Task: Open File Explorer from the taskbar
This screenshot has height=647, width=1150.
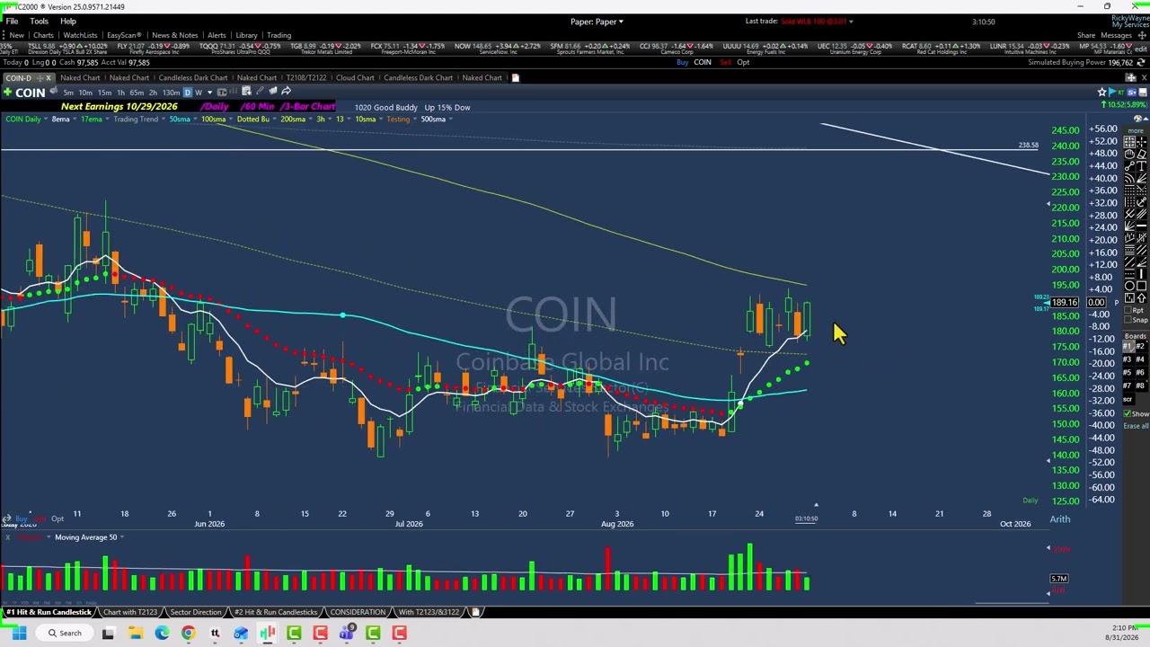Action: [135, 634]
